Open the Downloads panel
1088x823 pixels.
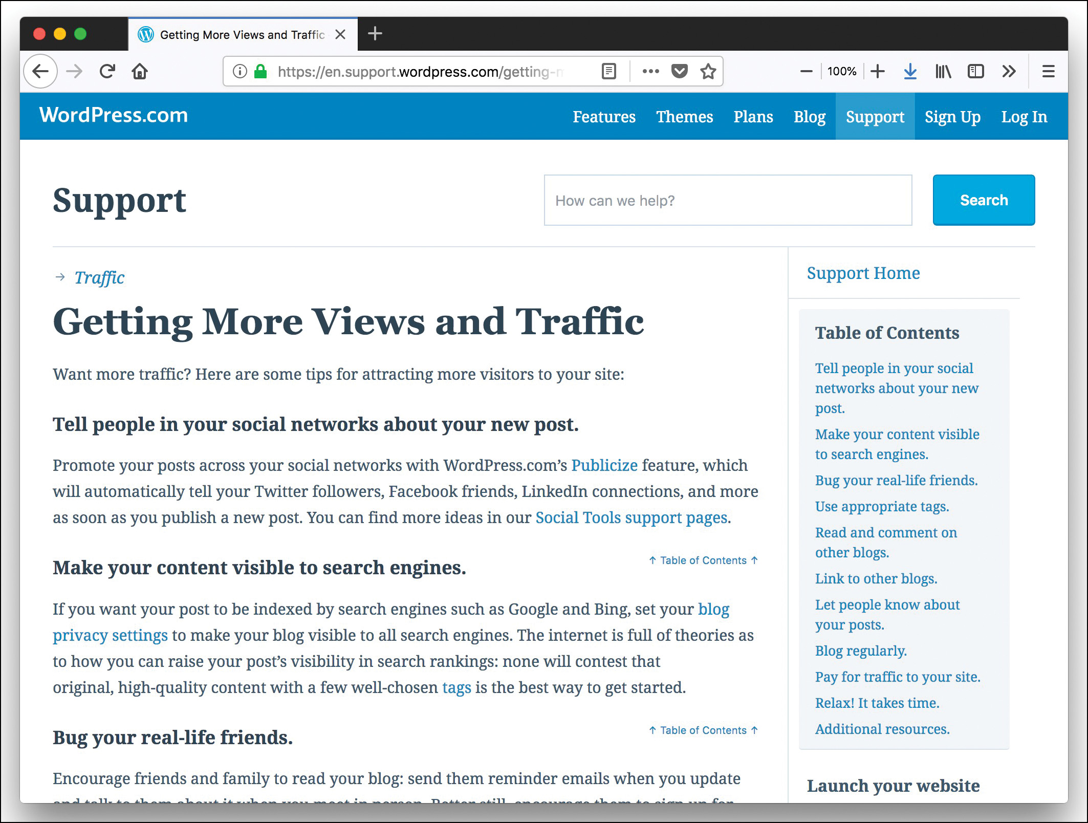(x=910, y=71)
